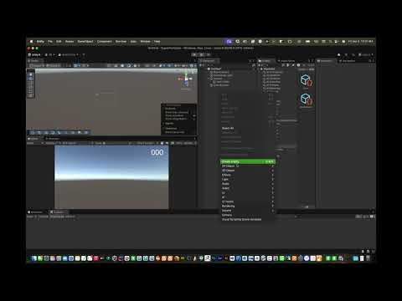Open the Apple menu
402x301 pixels.
(31, 42)
